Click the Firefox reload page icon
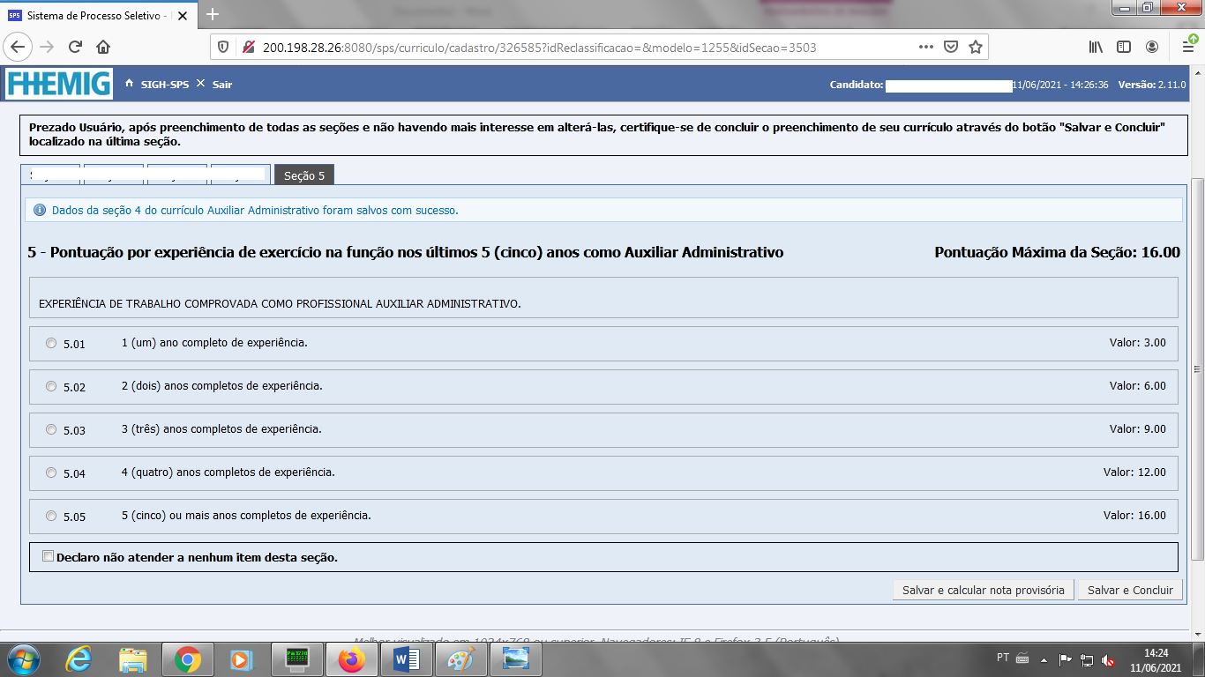 coord(75,47)
